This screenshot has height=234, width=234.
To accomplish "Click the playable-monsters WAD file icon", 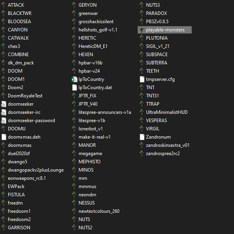I will tap(142, 30).
